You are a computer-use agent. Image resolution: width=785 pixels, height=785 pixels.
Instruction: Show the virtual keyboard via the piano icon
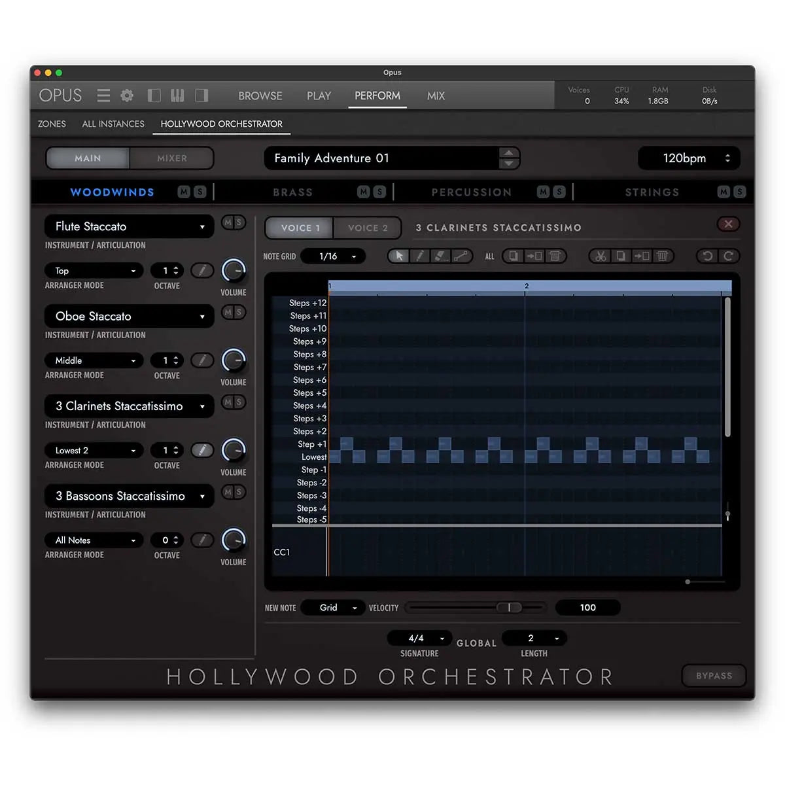pyautogui.click(x=177, y=96)
